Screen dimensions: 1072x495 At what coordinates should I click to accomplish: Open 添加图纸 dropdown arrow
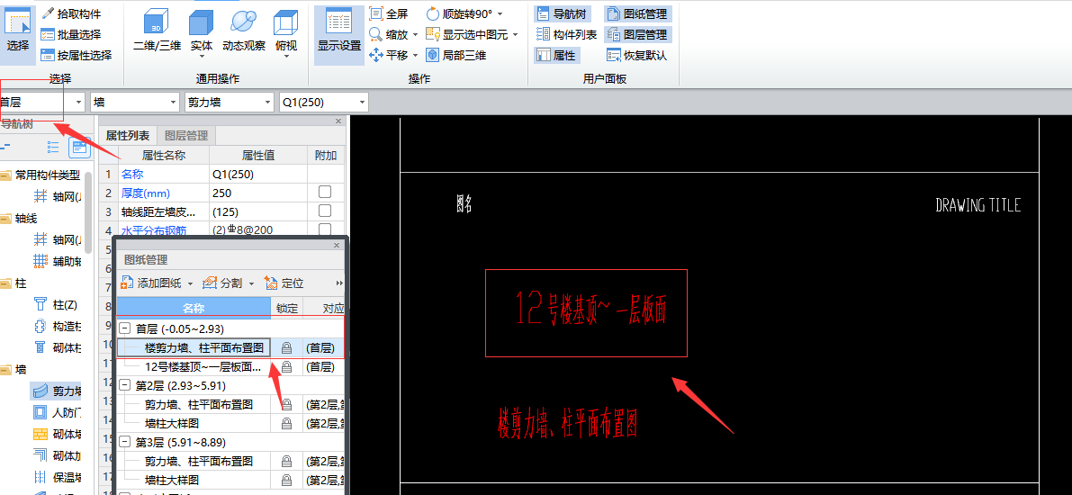click(190, 283)
